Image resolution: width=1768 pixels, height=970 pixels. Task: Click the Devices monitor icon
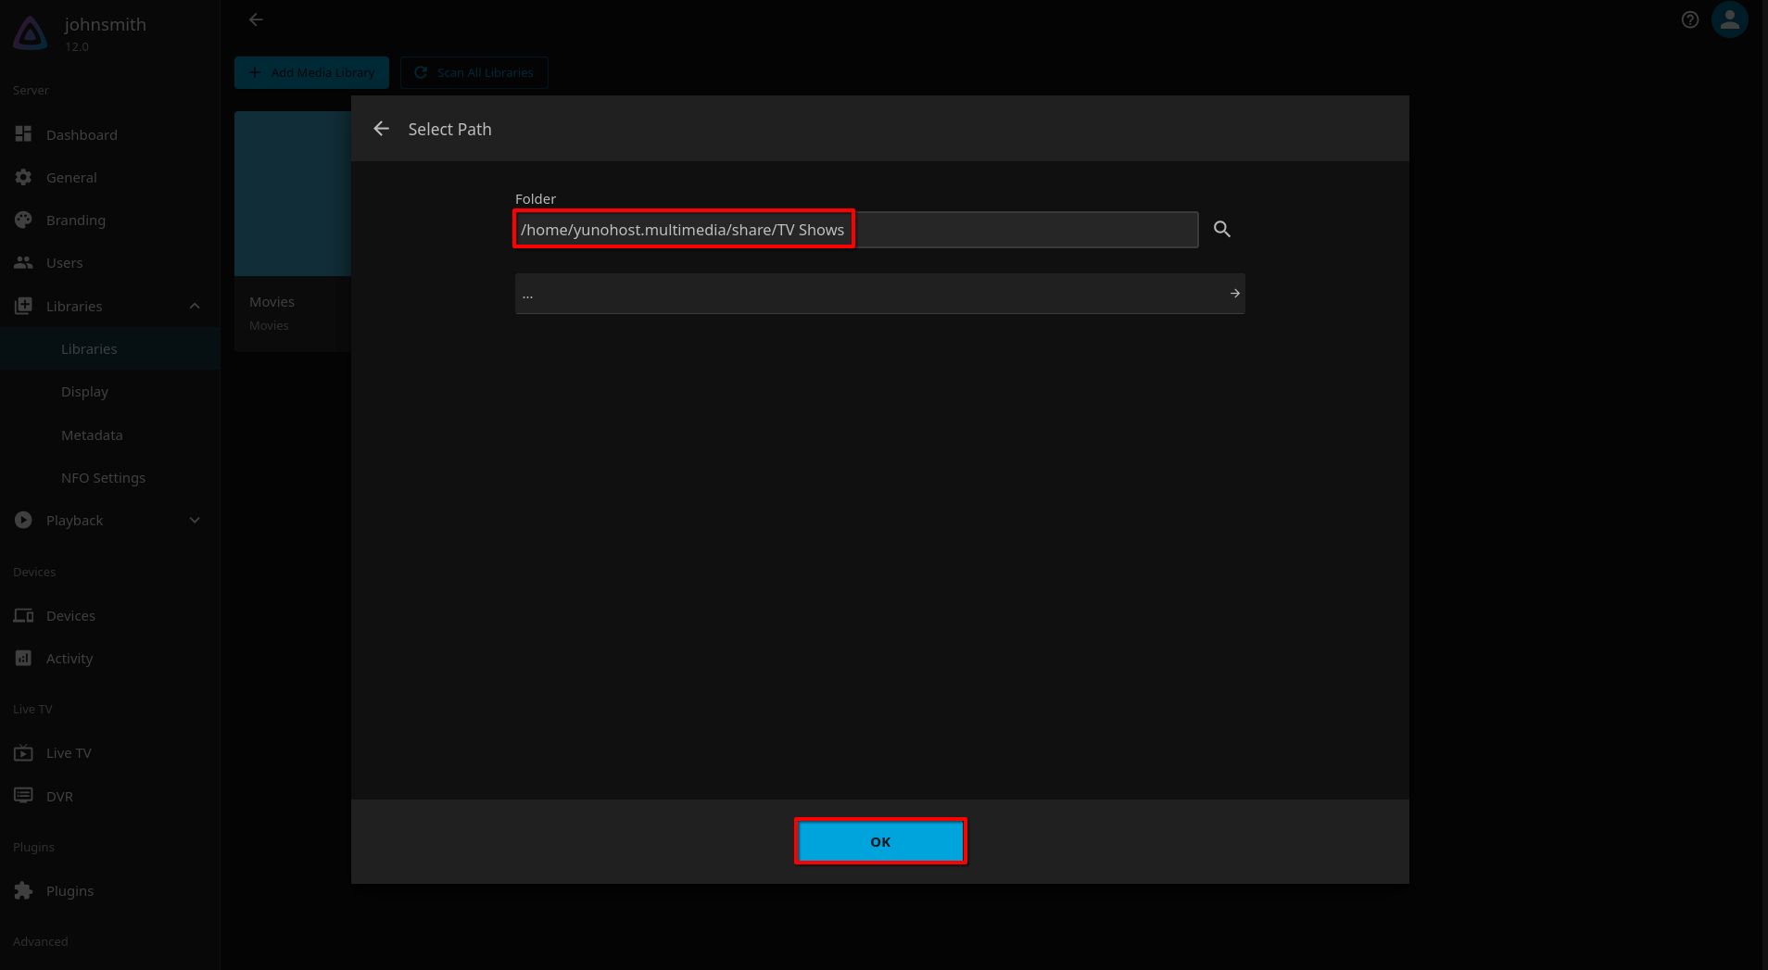pos(23,615)
